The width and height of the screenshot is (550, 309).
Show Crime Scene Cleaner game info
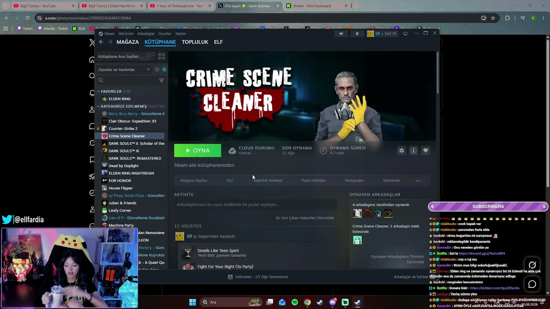(413, 151)
